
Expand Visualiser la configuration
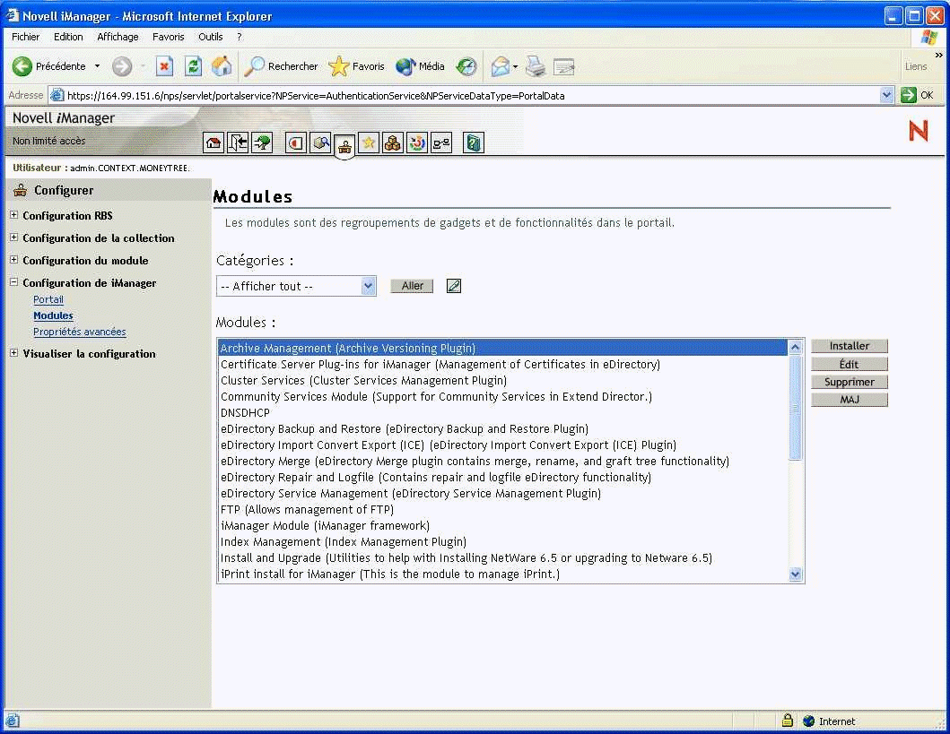point(13,353)
